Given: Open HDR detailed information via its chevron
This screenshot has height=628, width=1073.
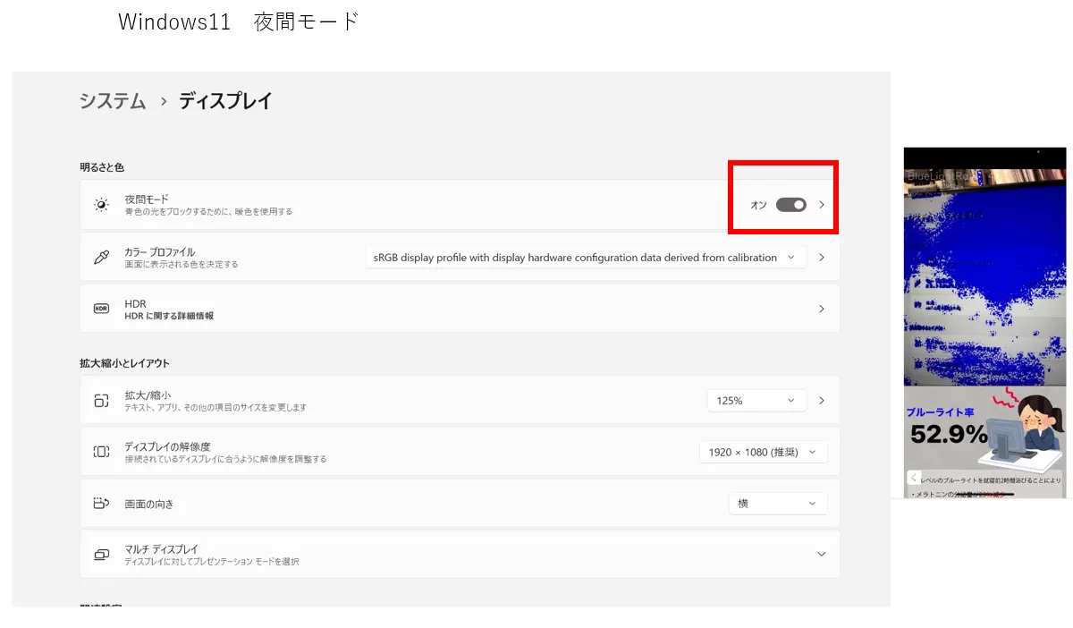Looking at the screenshot, I should (x=821, y=308).
